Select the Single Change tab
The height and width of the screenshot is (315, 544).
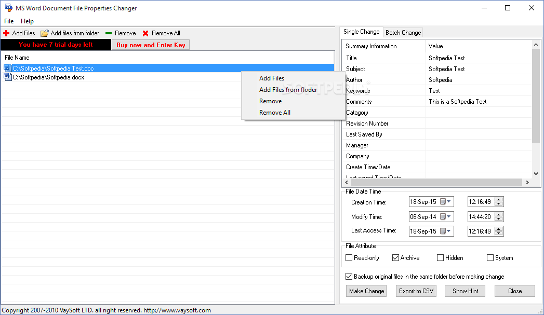click(361, 32)
